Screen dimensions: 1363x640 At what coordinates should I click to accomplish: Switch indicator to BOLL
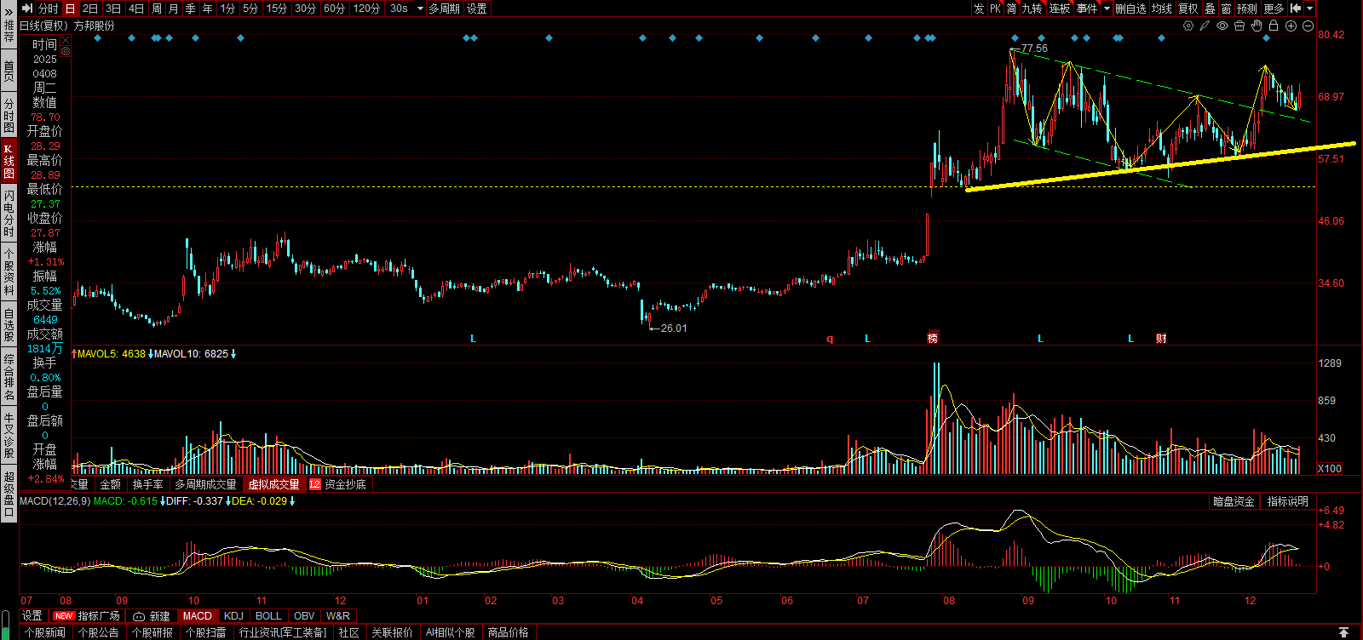[268, 616]
